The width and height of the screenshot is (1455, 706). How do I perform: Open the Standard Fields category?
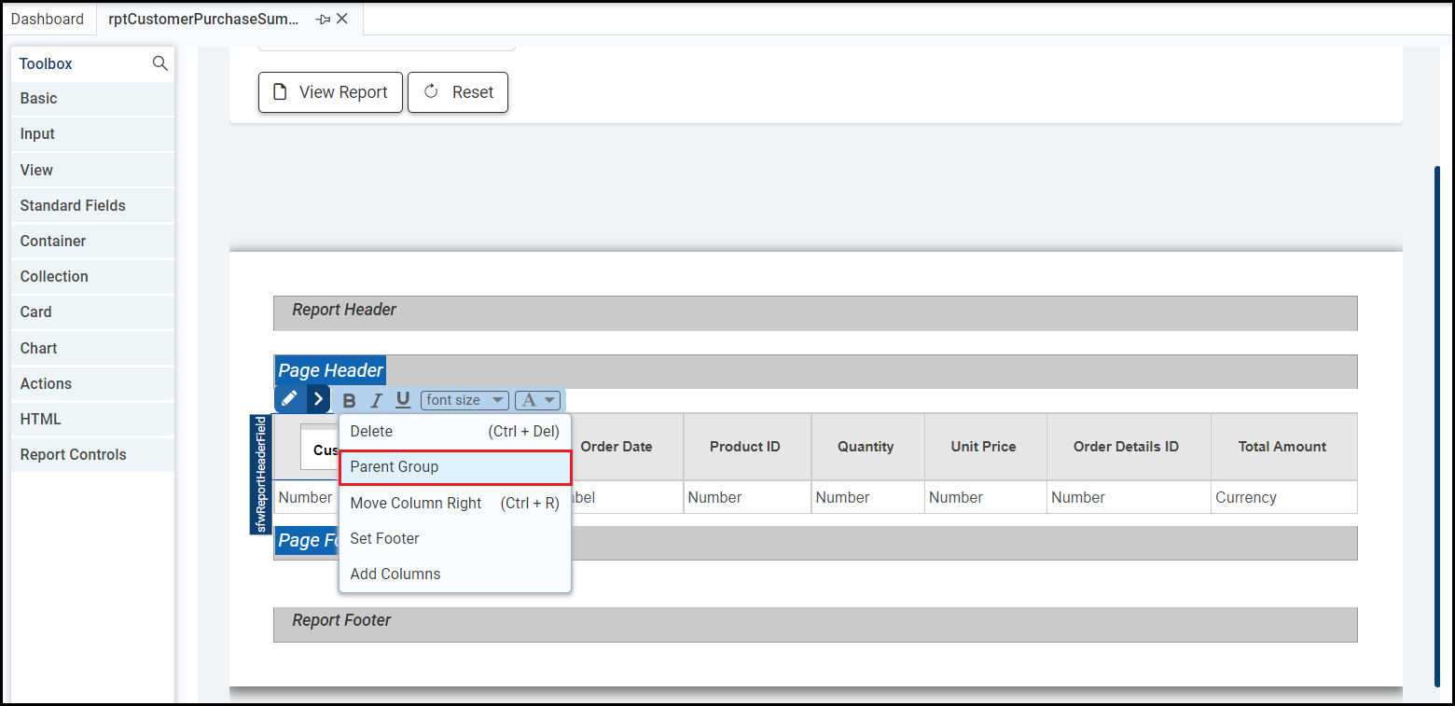click(x=92, y=205)
